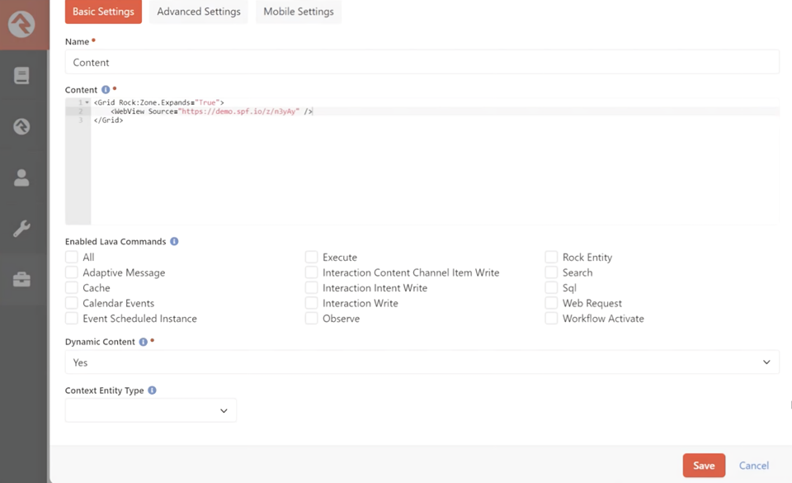Tick the Interaction Write checkbox
The width and height of the screenshot is (792, 483).
312,303
